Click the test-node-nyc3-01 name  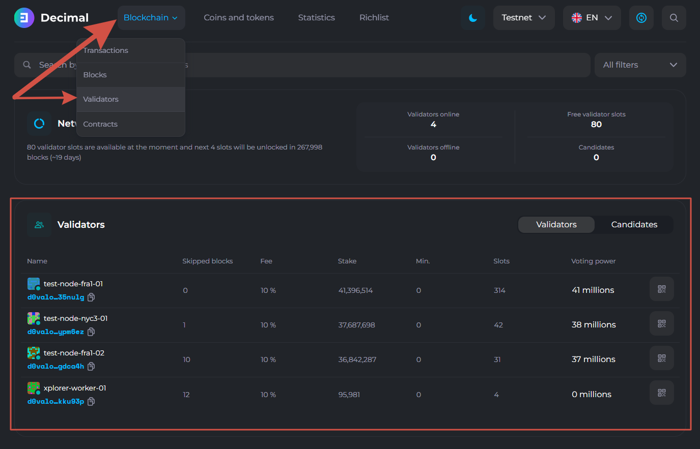(x=76, y=318)
